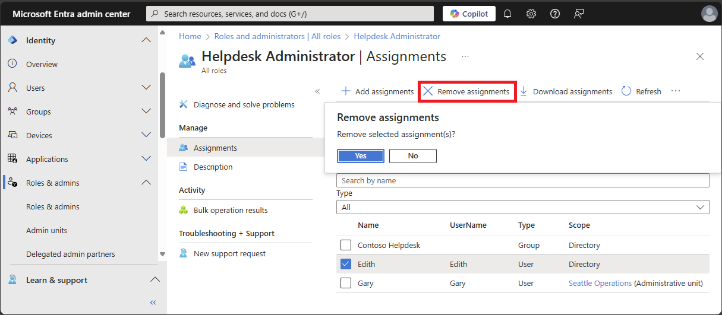The width and height of the screenshot is (722, 315).
Task: Confirm removal with the Yes button
Action: tap(361, 156)
